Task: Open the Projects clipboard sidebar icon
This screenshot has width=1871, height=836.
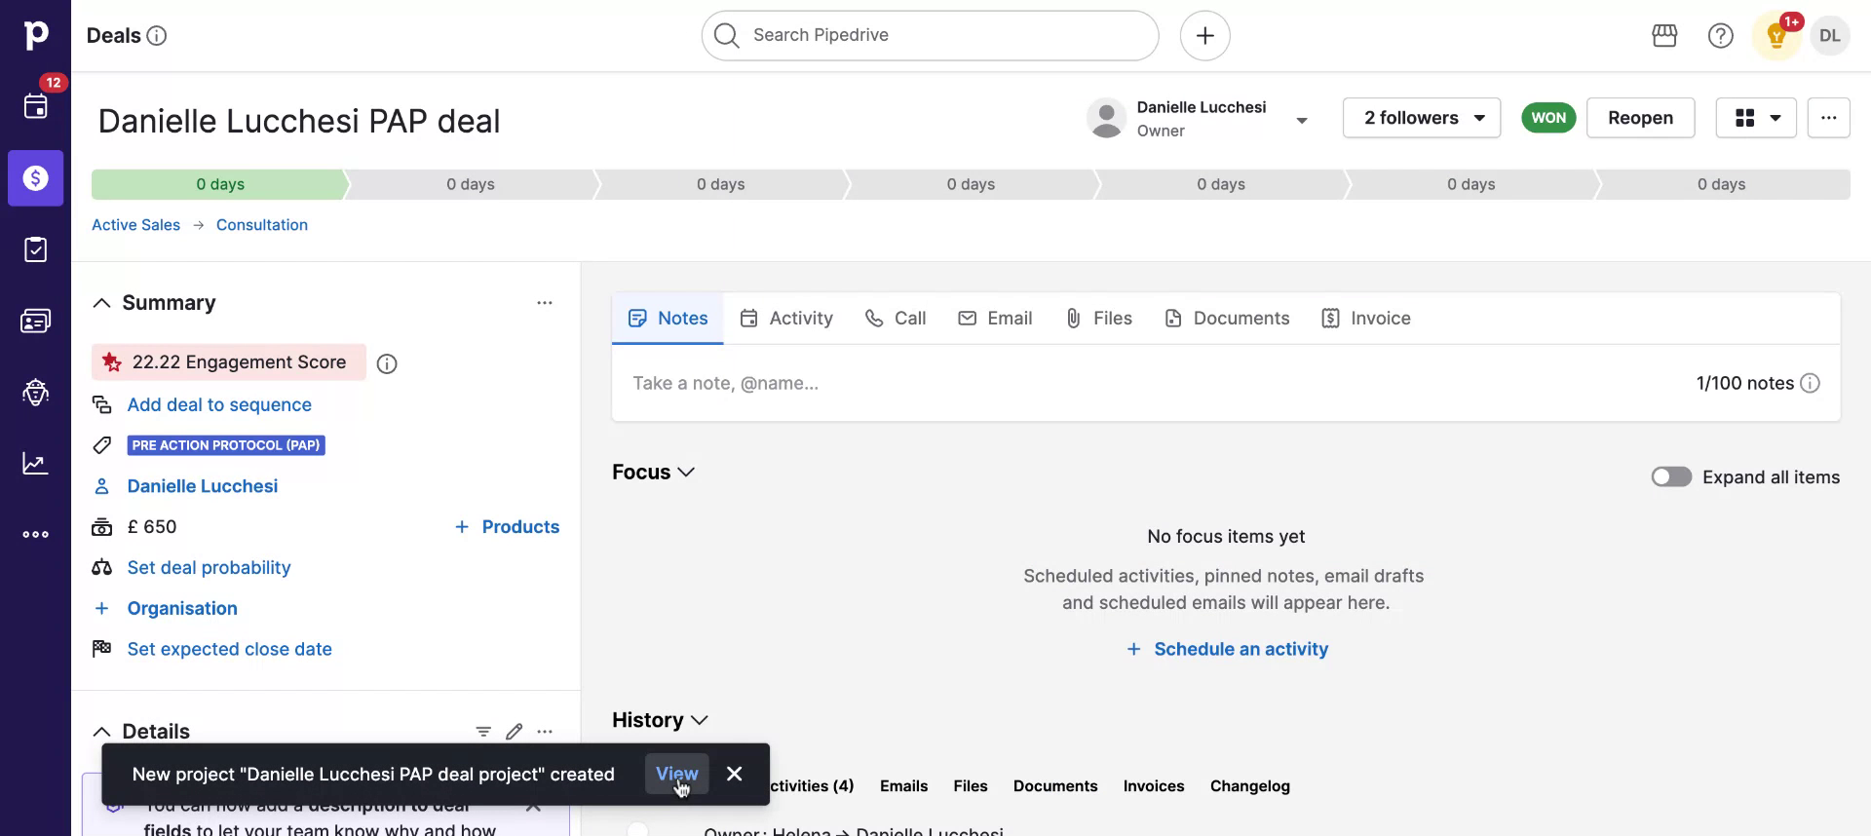Action: 35,249
